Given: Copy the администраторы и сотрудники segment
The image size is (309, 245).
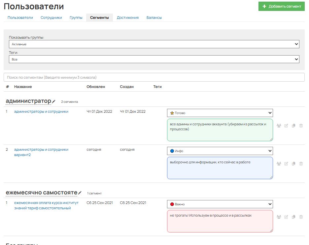Looking at the screenshot, I should tap(293, 126).
